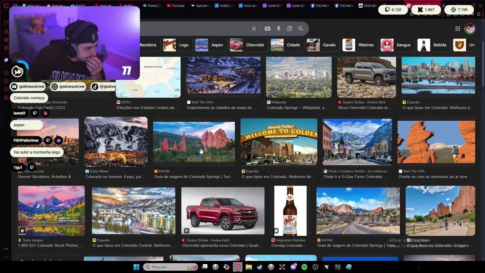Viewport: 485px width, 273px height.
Task: Open Settings gear in the Opera GX sidebar
Action: coord(6,98)
